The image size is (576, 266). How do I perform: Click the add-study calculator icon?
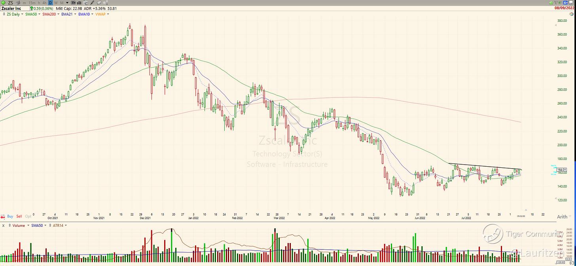pos(85,3)
